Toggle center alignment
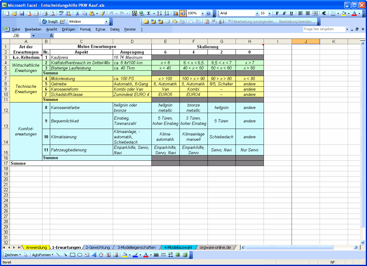The width and height of the screenshot is (367, 266). point(308,13)
